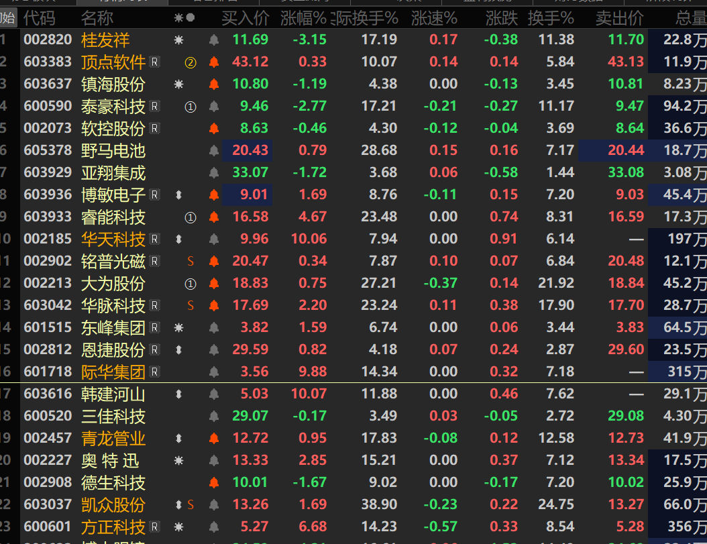Click the pin marker for 恩捷股份
The height and width of the screenshot is (544, 707).
(x=178, y=349)
